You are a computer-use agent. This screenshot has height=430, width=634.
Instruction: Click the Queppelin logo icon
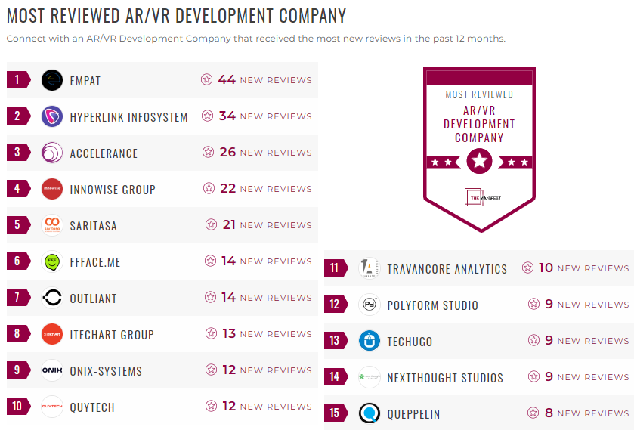coord(370,413)
